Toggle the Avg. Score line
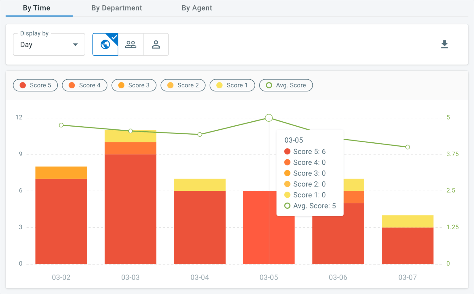This screenshot has width=474, height=294. (286, 85)
